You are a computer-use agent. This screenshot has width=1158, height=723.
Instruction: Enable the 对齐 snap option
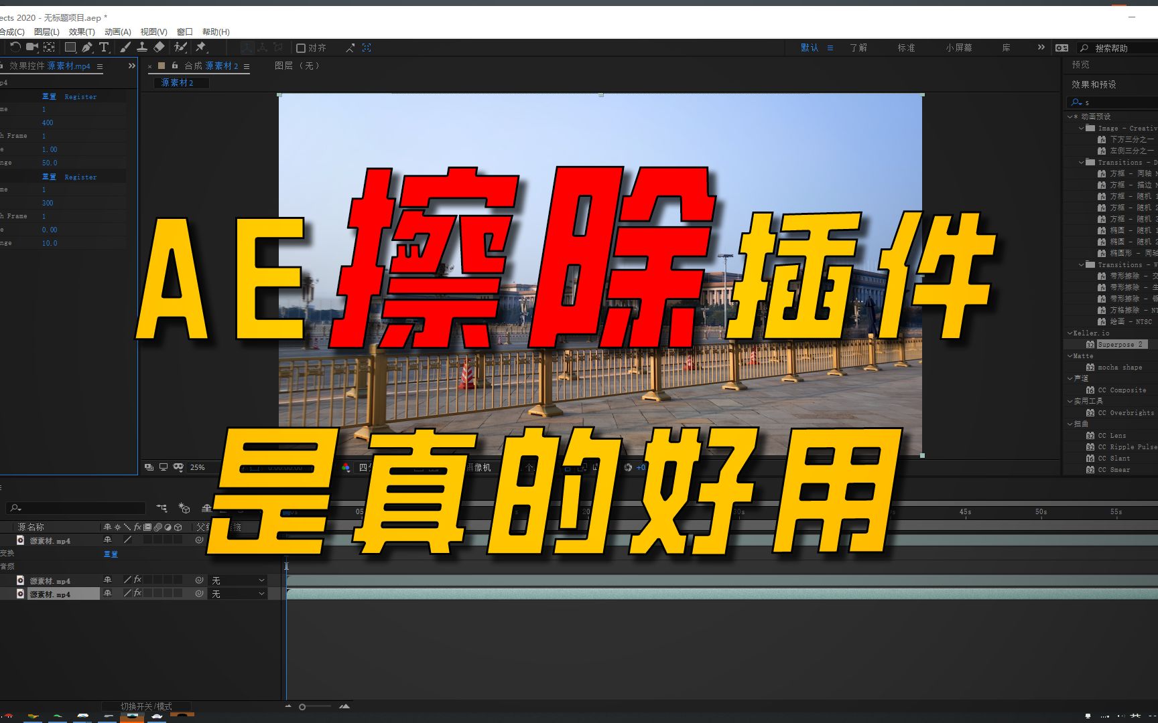tap(300, 48)
